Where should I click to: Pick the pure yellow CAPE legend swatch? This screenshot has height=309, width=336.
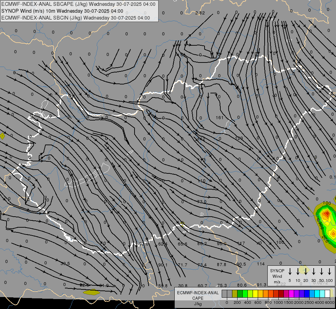coord(255,294)
